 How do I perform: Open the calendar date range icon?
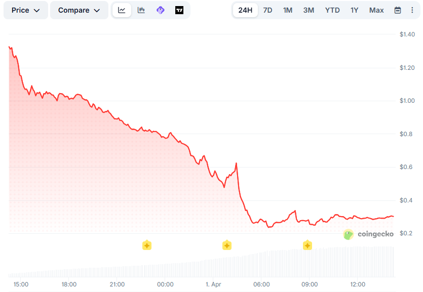(398, 10)
